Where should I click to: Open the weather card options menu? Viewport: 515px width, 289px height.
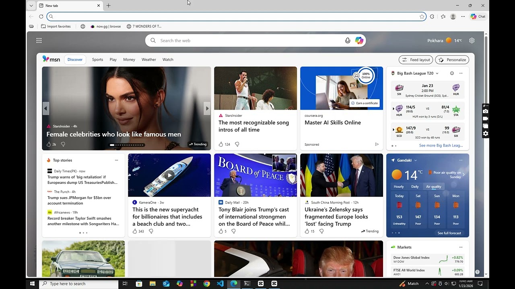click(x=461, y=160)
